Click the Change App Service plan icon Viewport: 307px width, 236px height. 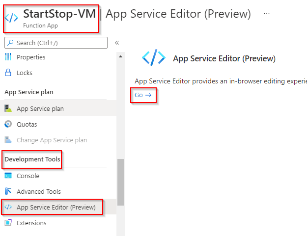8,140
